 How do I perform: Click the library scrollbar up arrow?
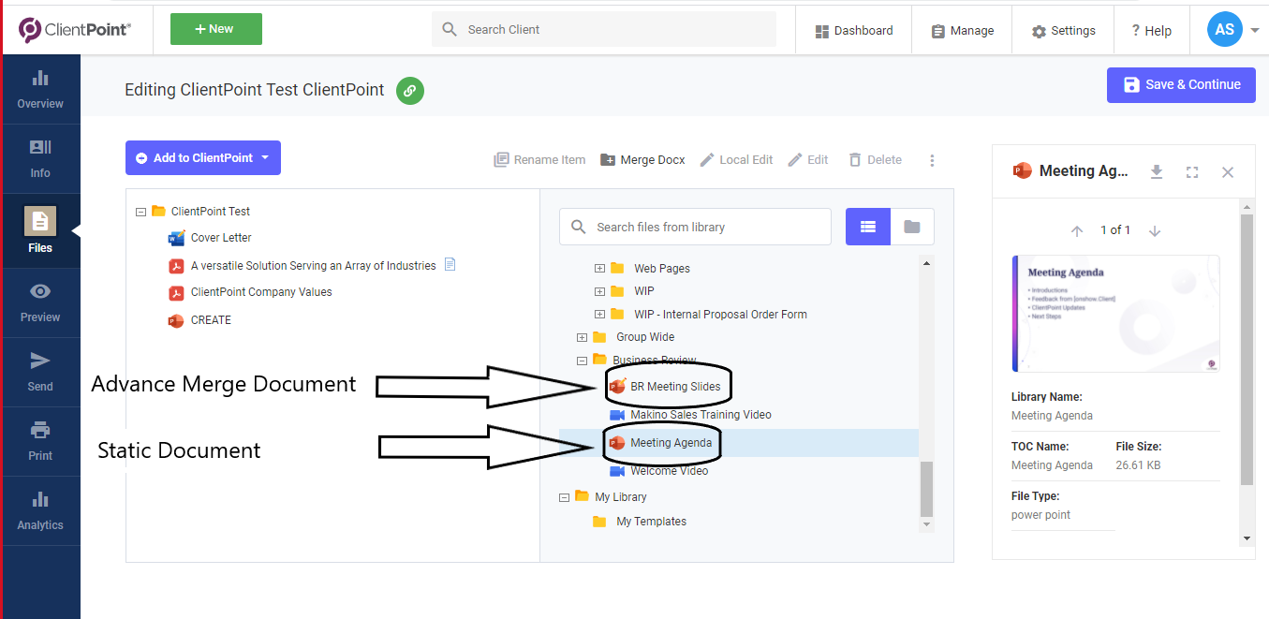pos(927,263)
